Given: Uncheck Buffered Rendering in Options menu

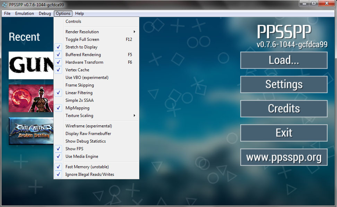Looking at the screenshot, I should click(x=83, y=55).
